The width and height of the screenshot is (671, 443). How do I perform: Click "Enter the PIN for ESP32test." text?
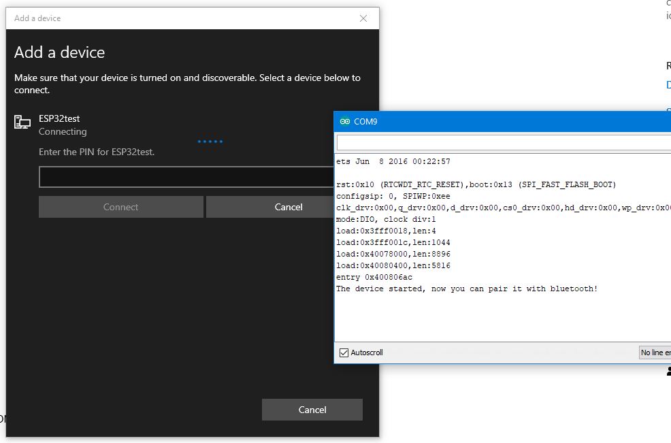coord(97,152)
